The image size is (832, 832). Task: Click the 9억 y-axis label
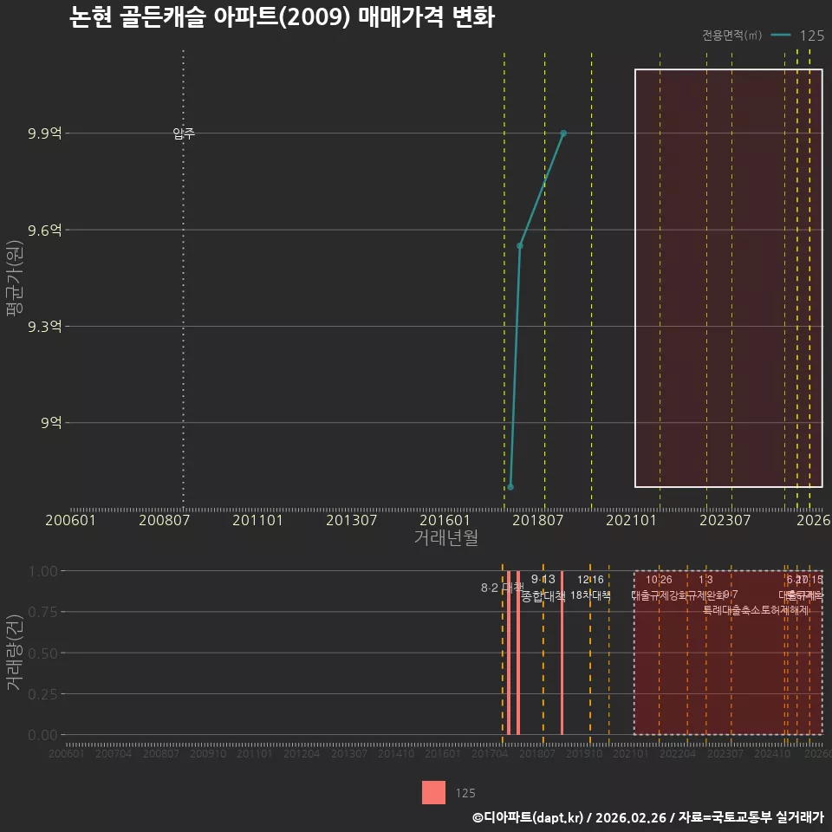pyautogui.click(x=51, y=422)
